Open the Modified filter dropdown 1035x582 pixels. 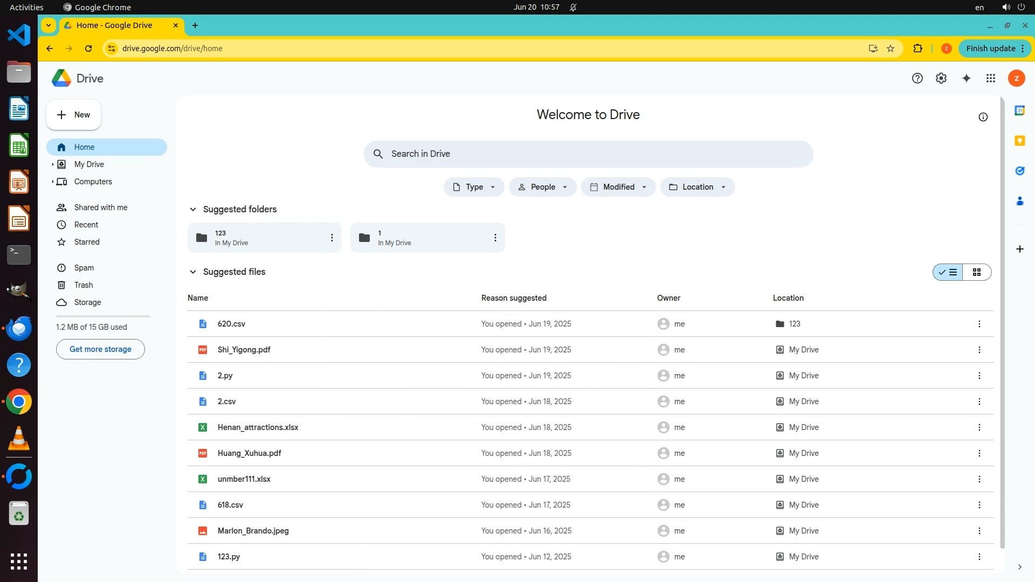point(618,187)
